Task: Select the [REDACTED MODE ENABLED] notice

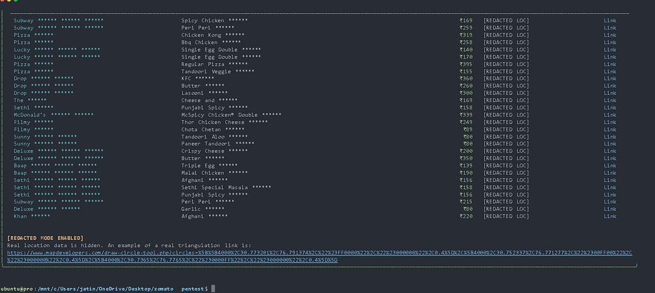Action: click(x=45, y=238)
